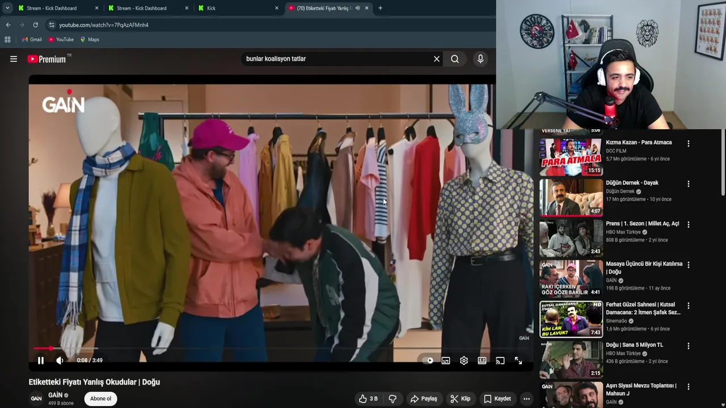Screen dimensions: 726x408
Task: Save the video with Kaydet
Action: 497,399
